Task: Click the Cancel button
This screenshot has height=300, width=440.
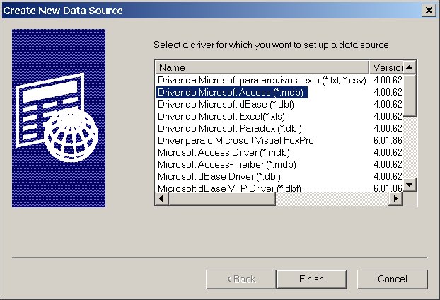Action: [393, 279]
